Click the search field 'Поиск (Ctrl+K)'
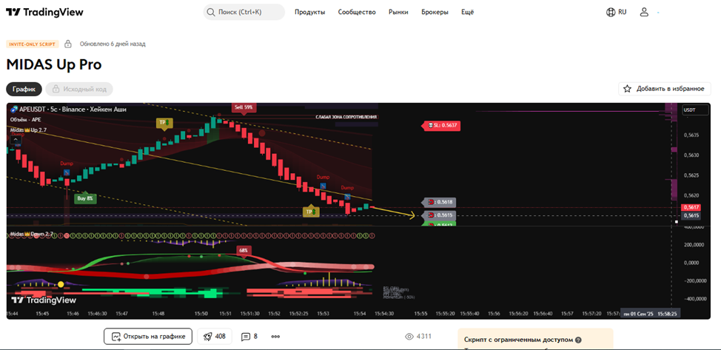The image size is (721, 350). click(x=244, y=13)
